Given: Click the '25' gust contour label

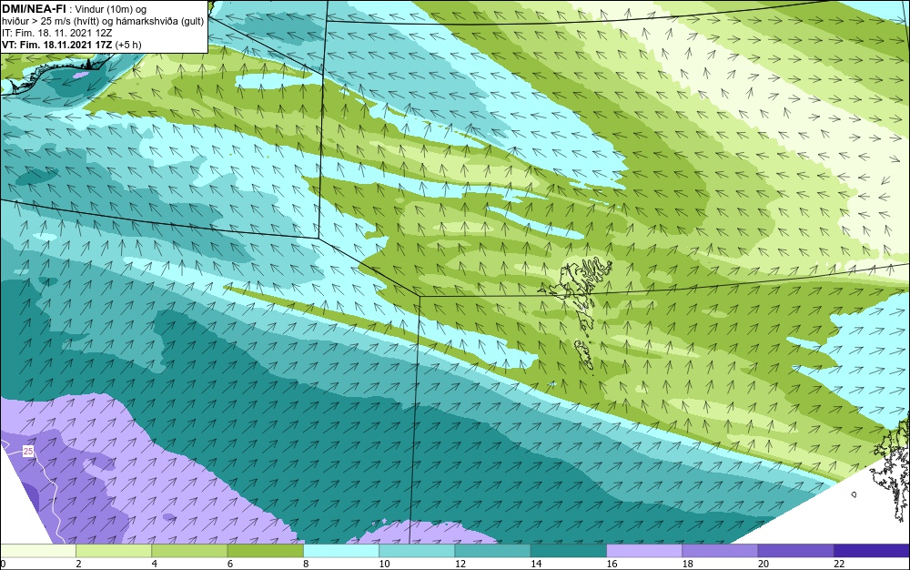Looking at the screenshot, I should [x=28, y=451].
